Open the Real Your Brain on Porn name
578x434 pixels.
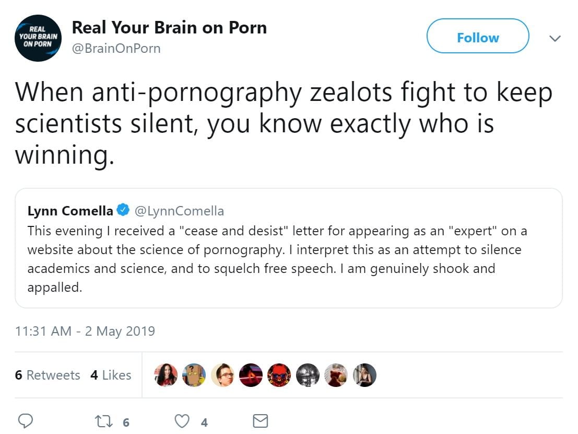click(169, 27)
